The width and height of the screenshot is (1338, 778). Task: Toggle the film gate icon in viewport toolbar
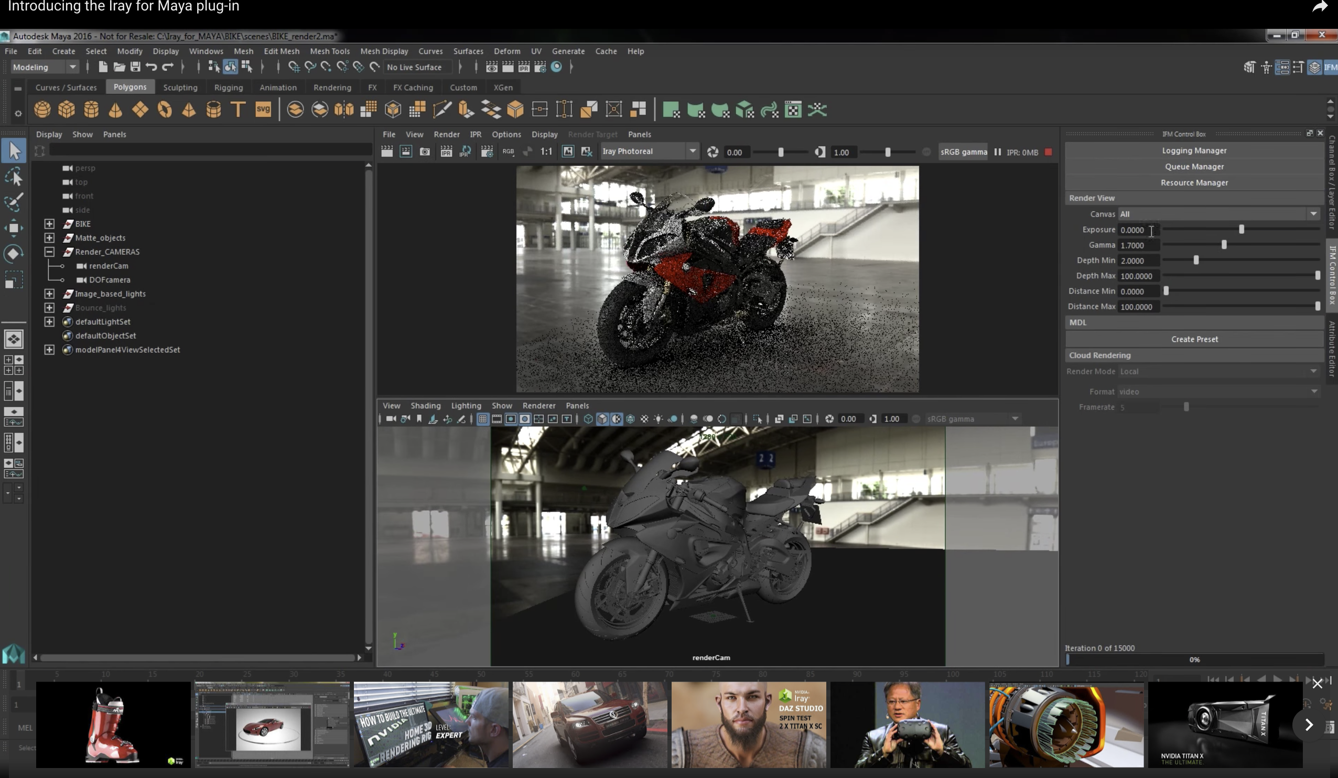pyautogui.click(x=497, y=419)
